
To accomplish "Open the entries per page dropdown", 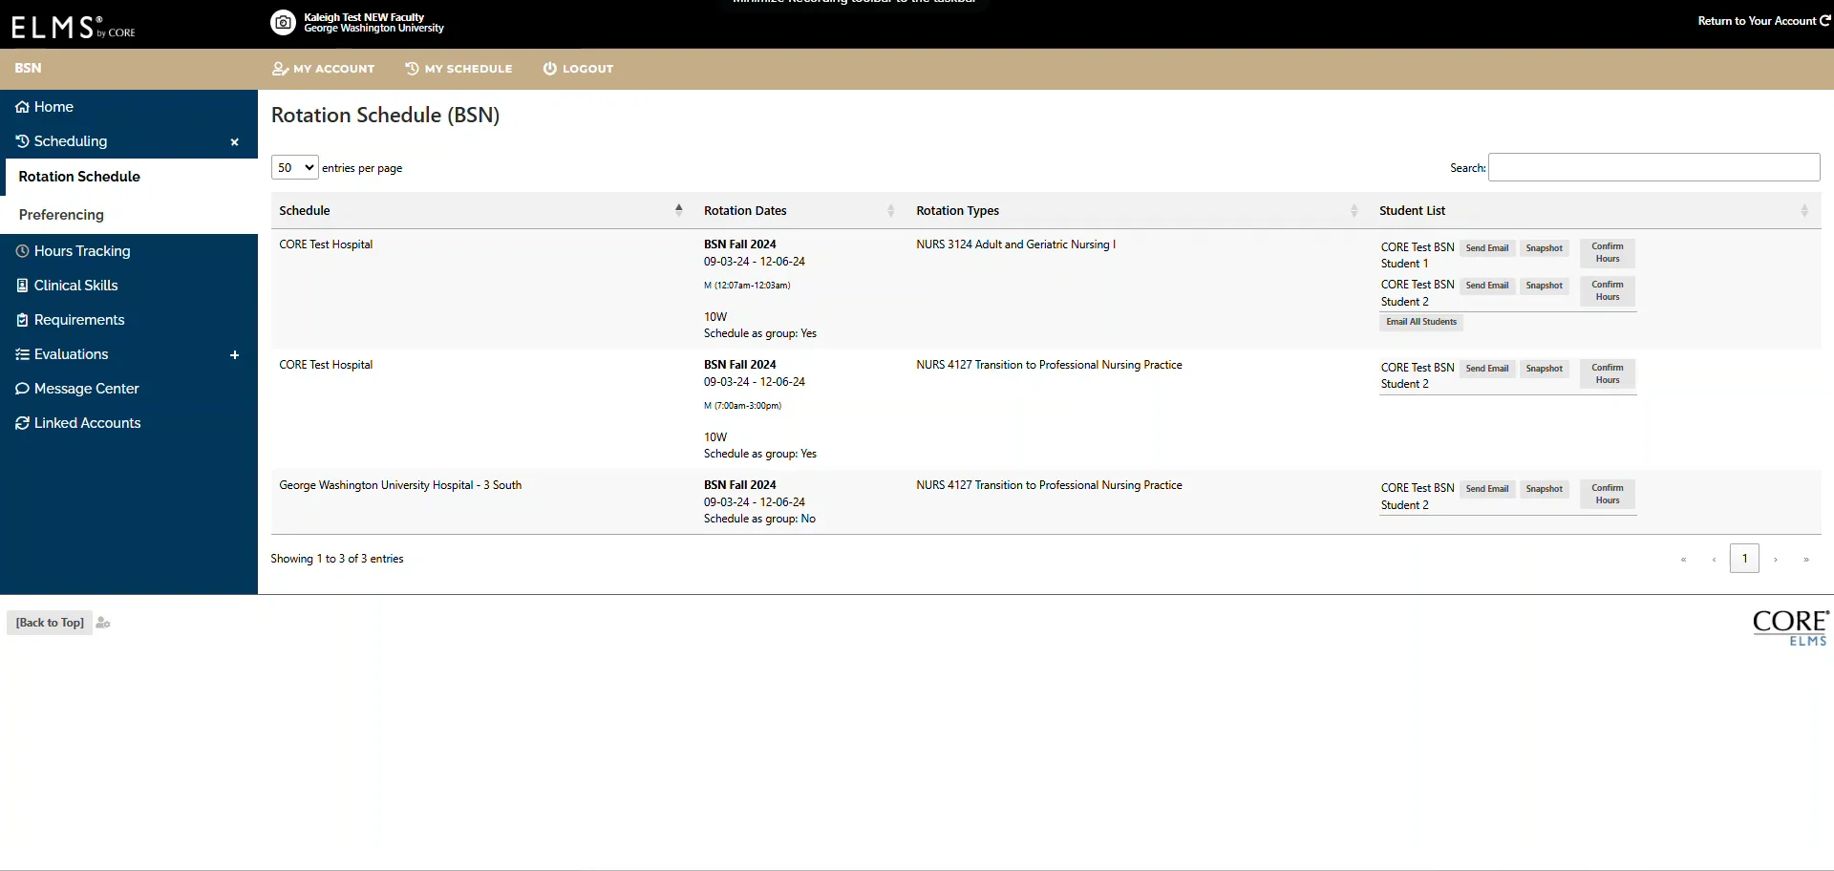I will [294, 168].
